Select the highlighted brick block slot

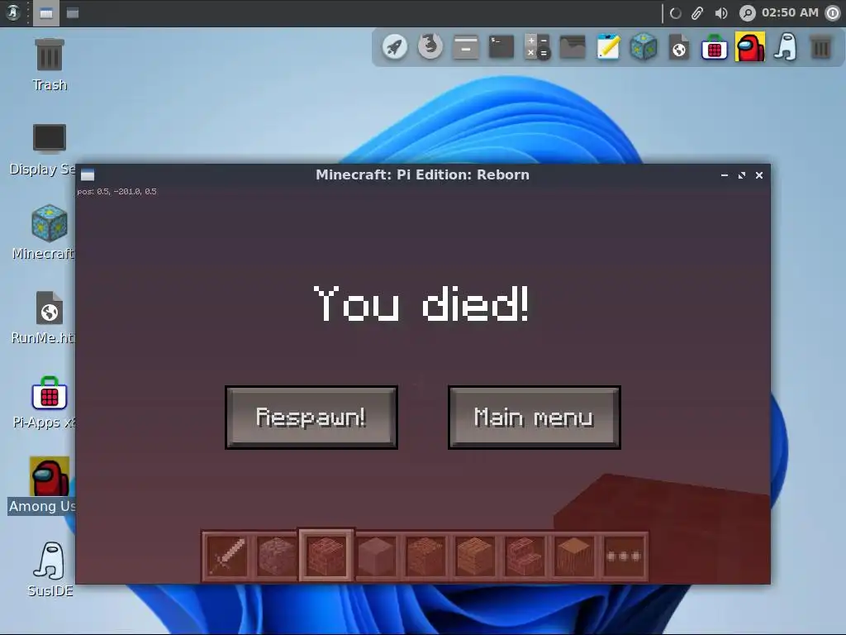[x=326, y=556]
